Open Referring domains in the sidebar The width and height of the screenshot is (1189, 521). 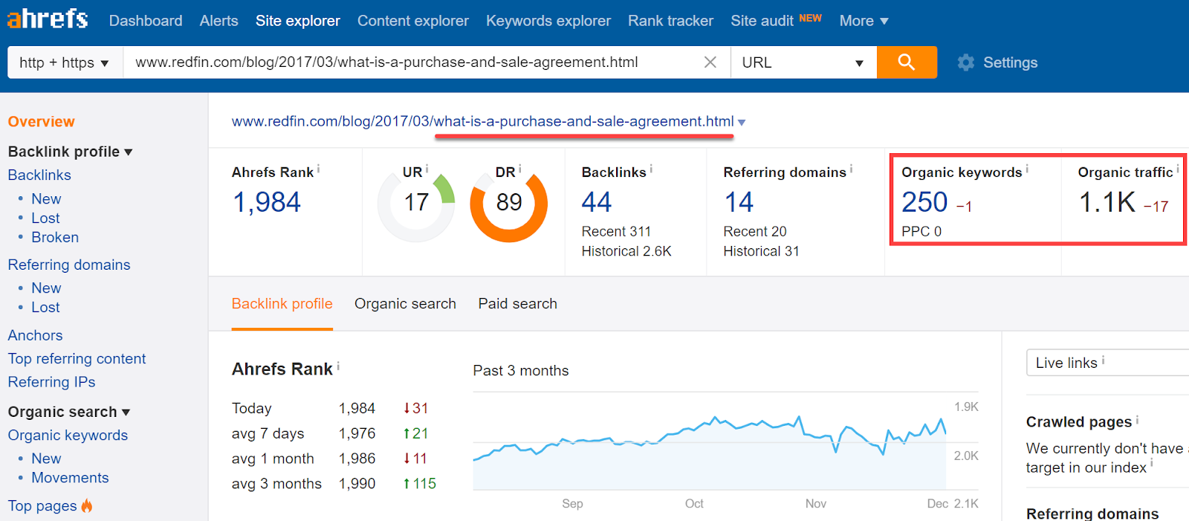(x=69, y=265)
